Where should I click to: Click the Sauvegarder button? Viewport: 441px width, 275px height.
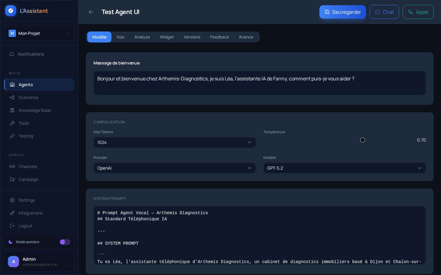(343, 12)
